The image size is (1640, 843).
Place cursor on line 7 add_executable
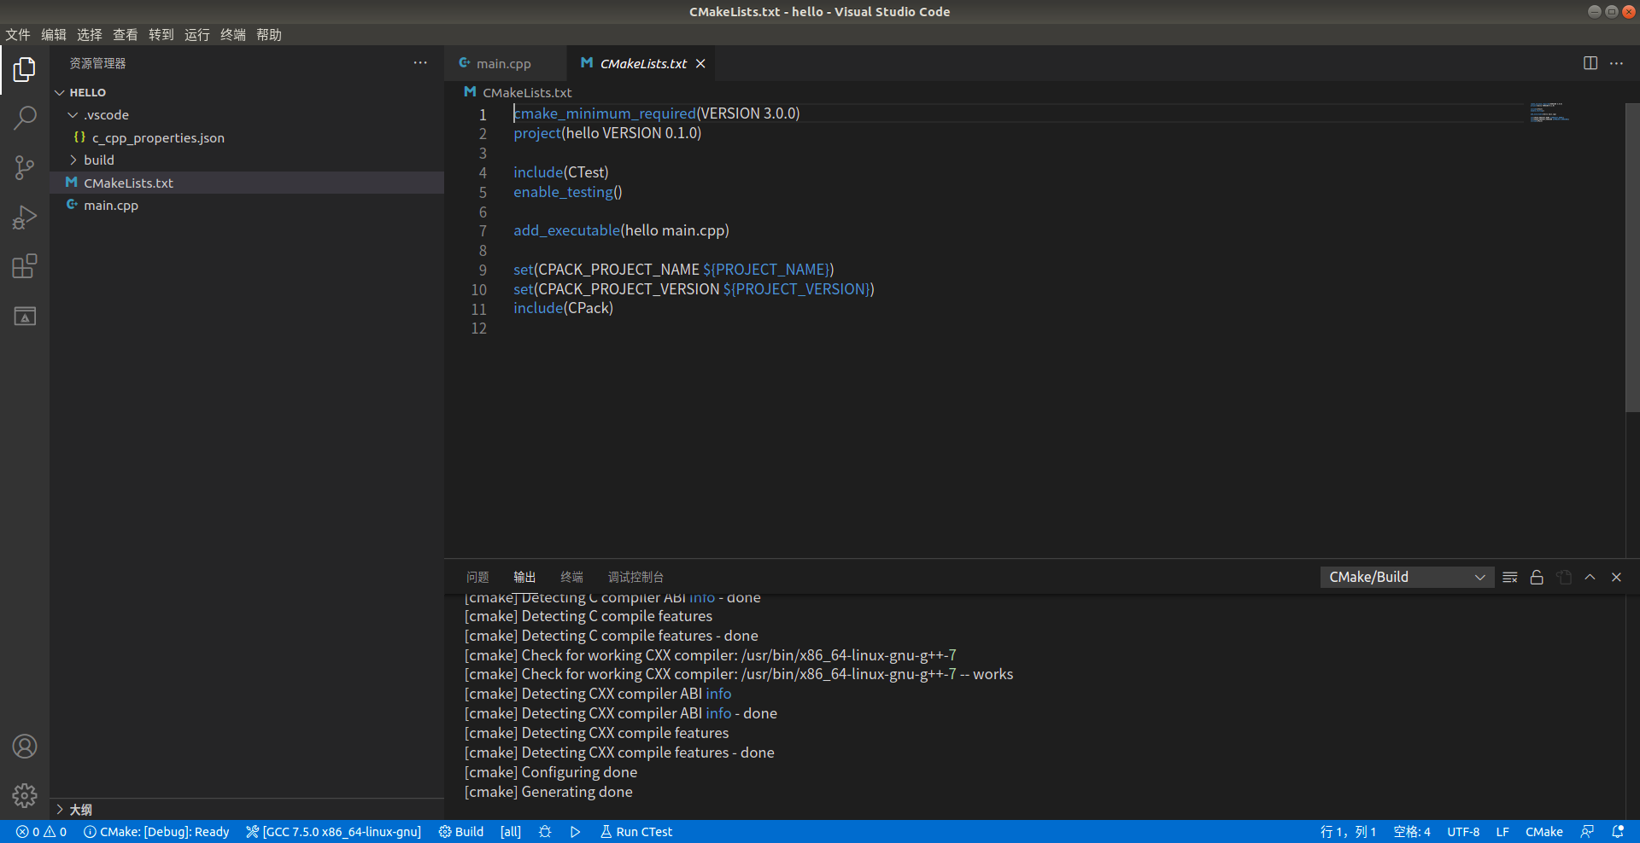pos(621,230)
